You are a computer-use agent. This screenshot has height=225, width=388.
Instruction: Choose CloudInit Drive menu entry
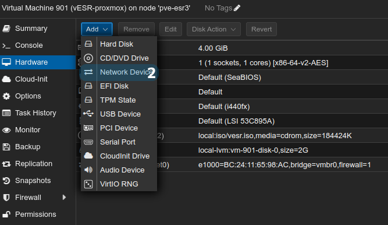119,156
